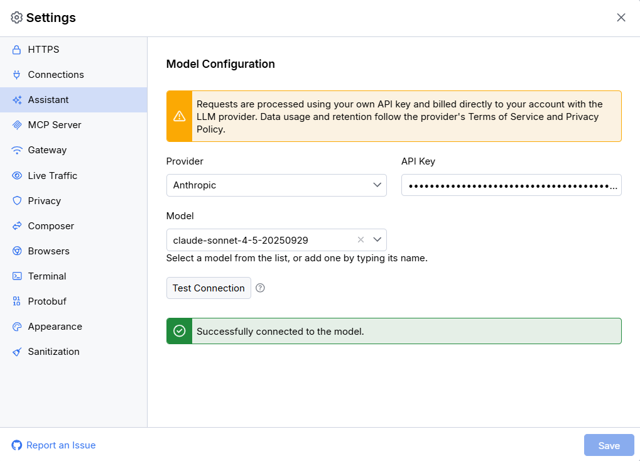Click the Settings gear icon in header

pyautogui.click(x=17, y=18)
